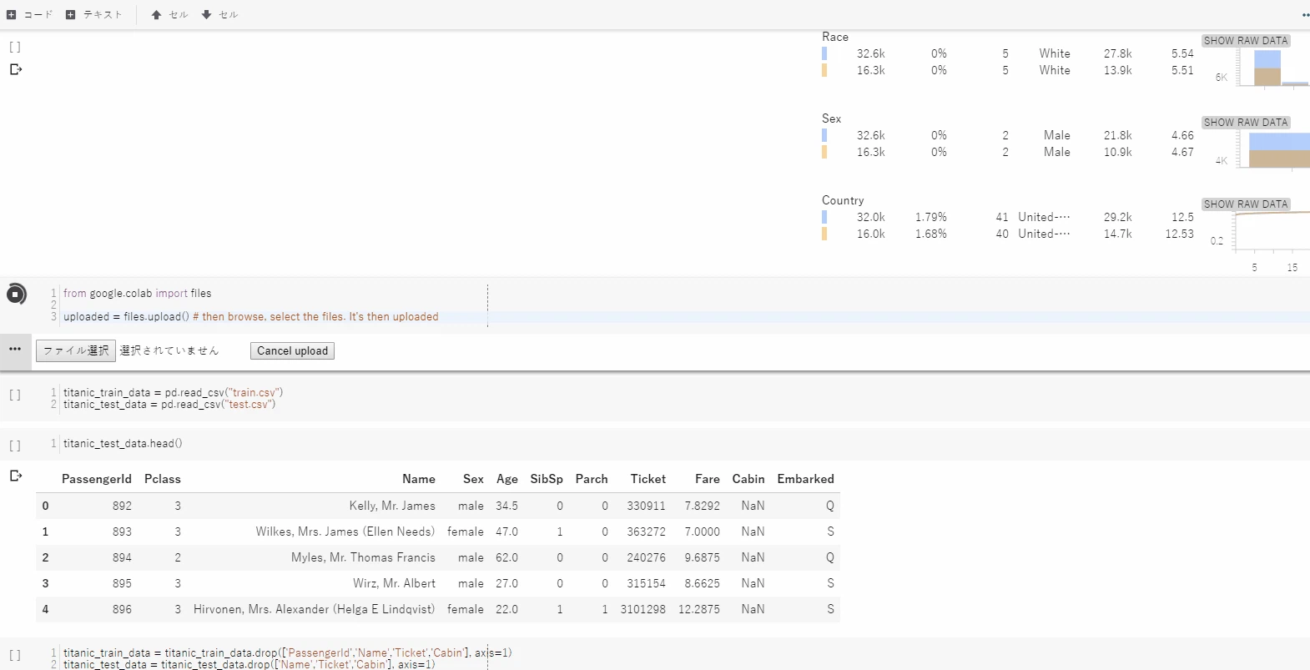The height and width of the screenshot is (670, 1310).
Task: Click the cell 'Kelly, Mr. James'
Action: point(392,506)
